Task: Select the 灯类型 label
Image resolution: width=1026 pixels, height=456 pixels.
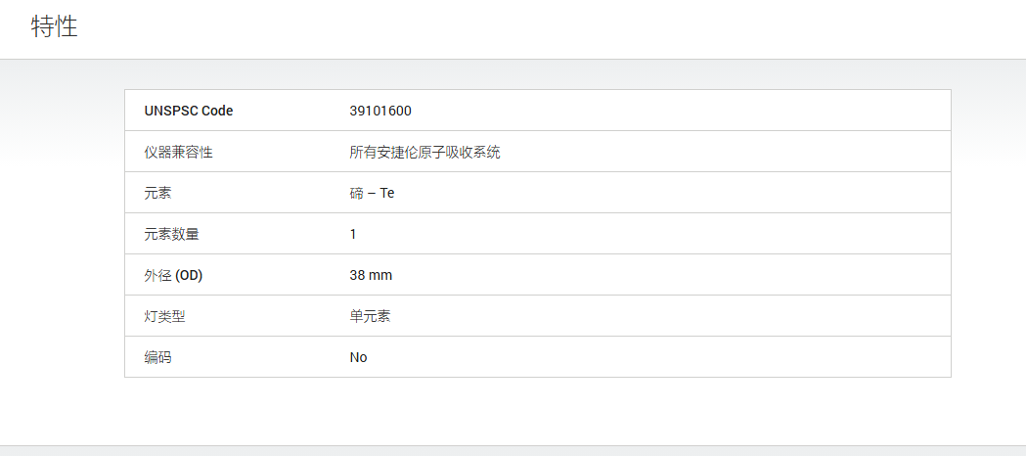Action: 165,317
